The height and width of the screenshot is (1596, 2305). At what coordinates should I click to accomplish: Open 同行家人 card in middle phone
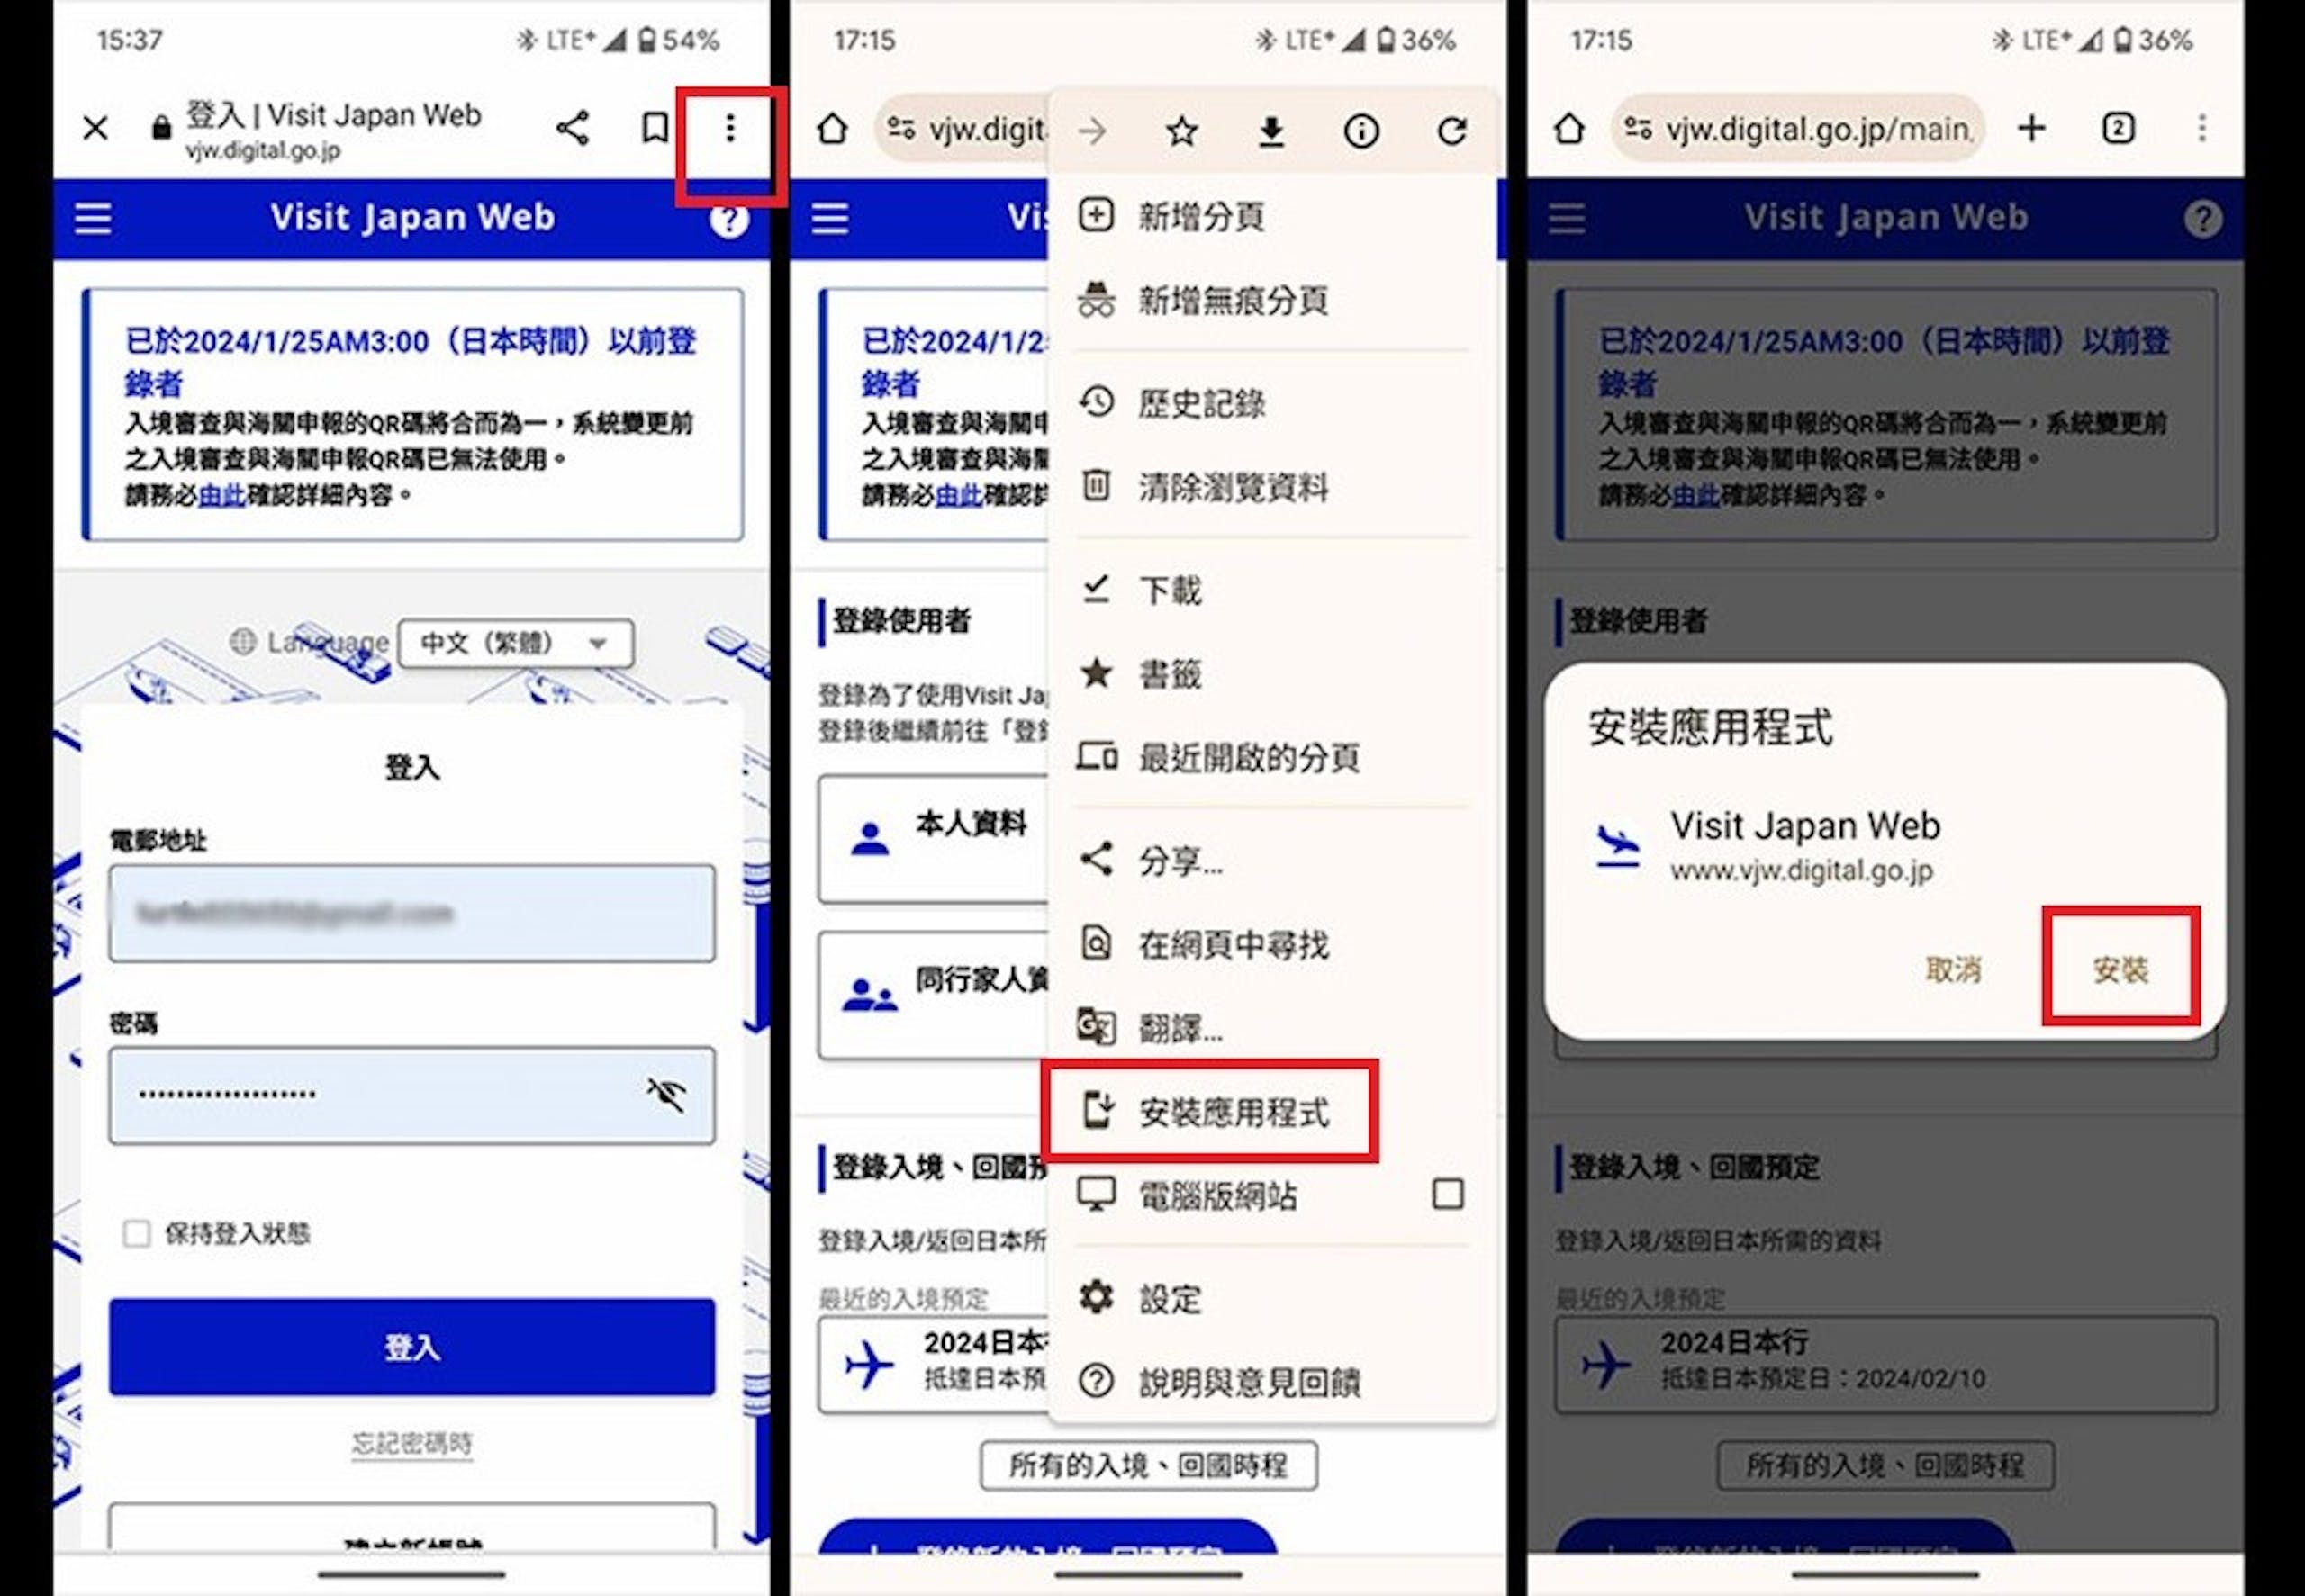click(x=933, y=995)
